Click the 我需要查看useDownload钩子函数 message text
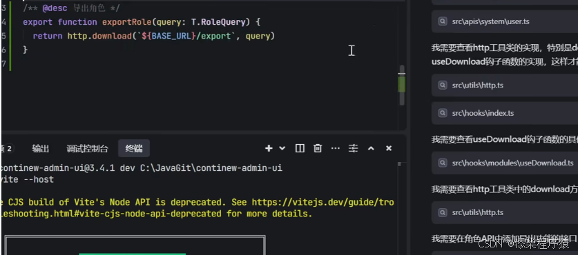Viewport: 578px width, 255px height. [x=505, y=139]
